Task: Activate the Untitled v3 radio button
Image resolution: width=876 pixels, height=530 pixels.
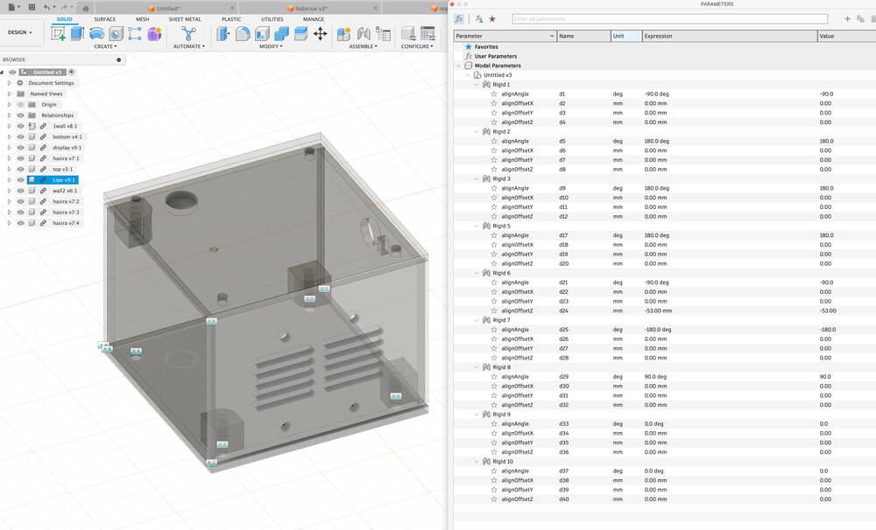Action: (x=72, y=72)
